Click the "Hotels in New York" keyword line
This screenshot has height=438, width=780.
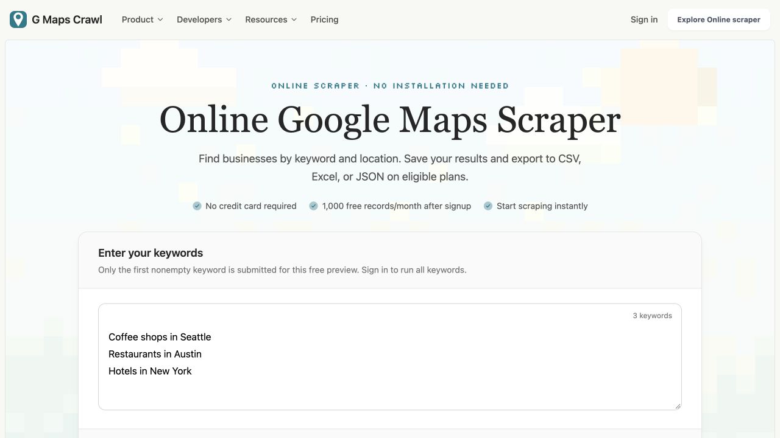point(150,371)
